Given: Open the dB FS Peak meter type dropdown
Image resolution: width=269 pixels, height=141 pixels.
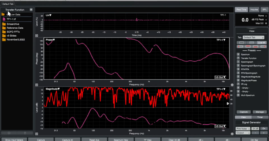Looking at the screenshot, I should click(x=259, y=19).
